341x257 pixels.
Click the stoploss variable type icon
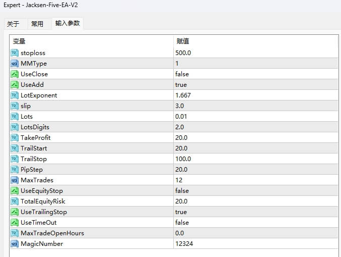tap(15, 53)
